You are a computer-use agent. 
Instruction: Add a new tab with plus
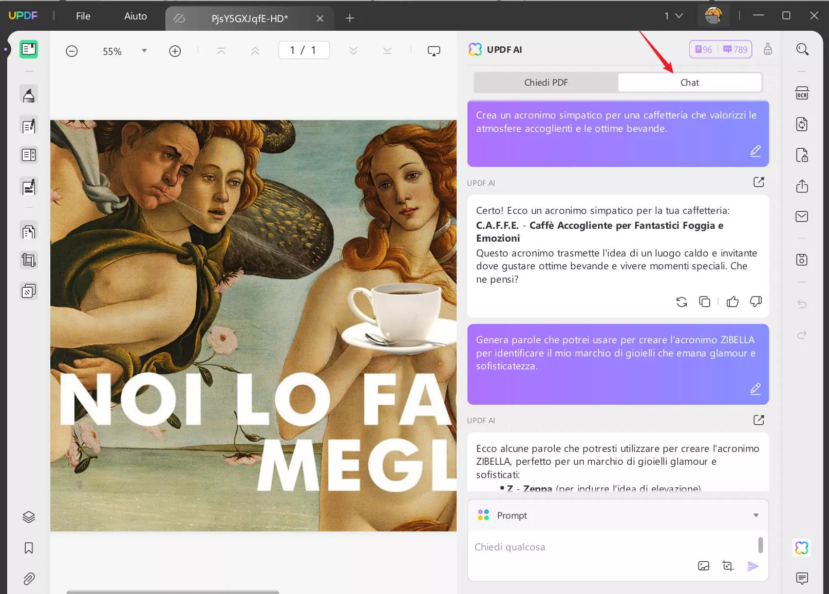tap(350, 18)
